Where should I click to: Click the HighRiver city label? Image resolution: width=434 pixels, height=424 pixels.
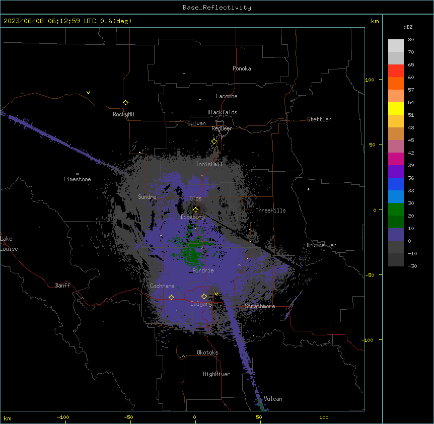coord(216,374)
